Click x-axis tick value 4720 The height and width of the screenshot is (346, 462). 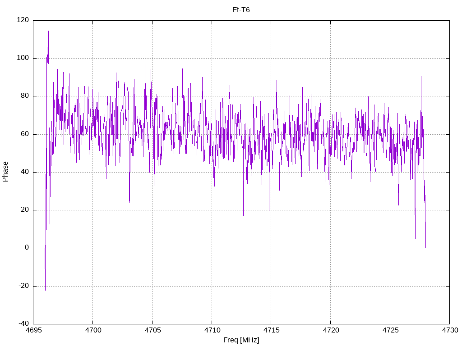point(331,330)
